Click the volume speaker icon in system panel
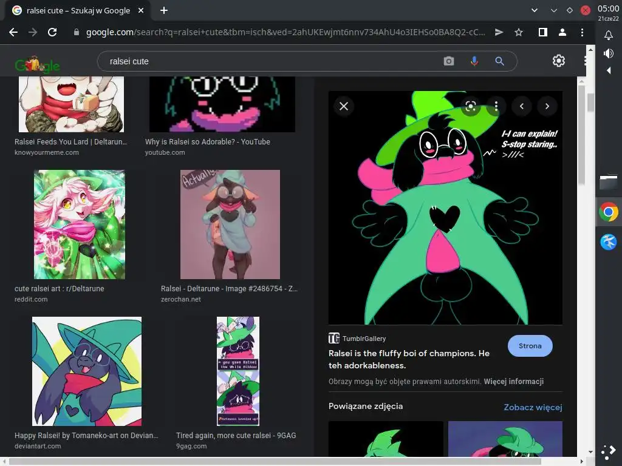Screen dimensions: 622x466 pyautogui.click(x=609, y=53)
